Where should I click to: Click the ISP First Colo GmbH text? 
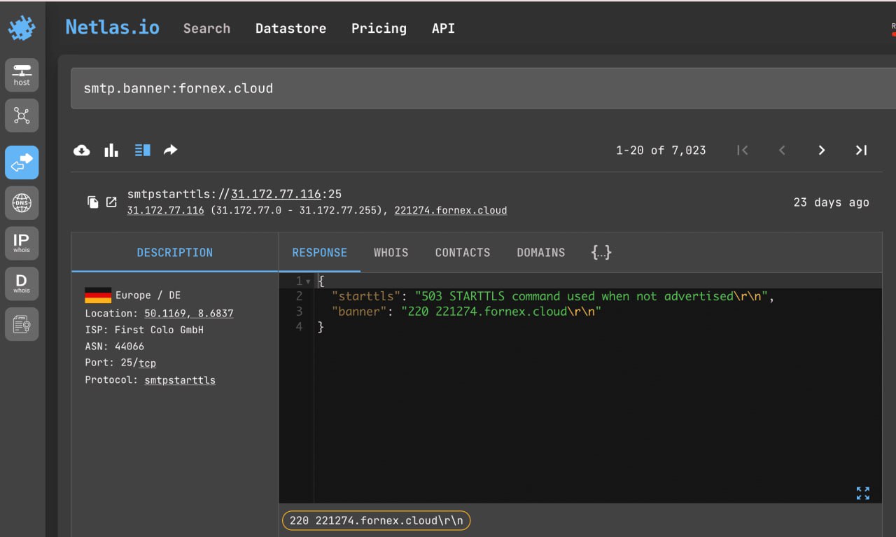[144, 329]
